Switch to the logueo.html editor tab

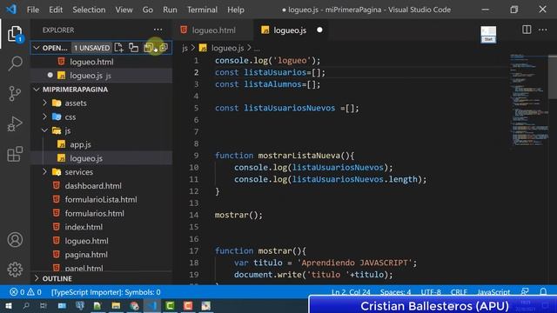213,30
